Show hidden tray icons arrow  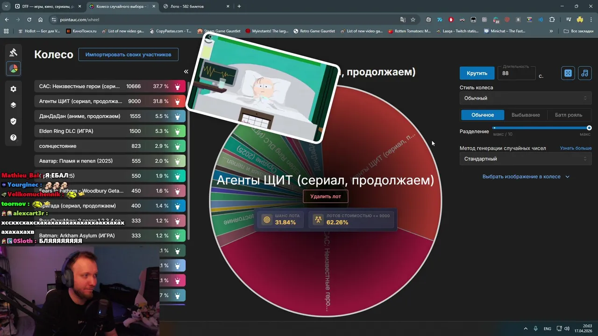tap(525, 329)
